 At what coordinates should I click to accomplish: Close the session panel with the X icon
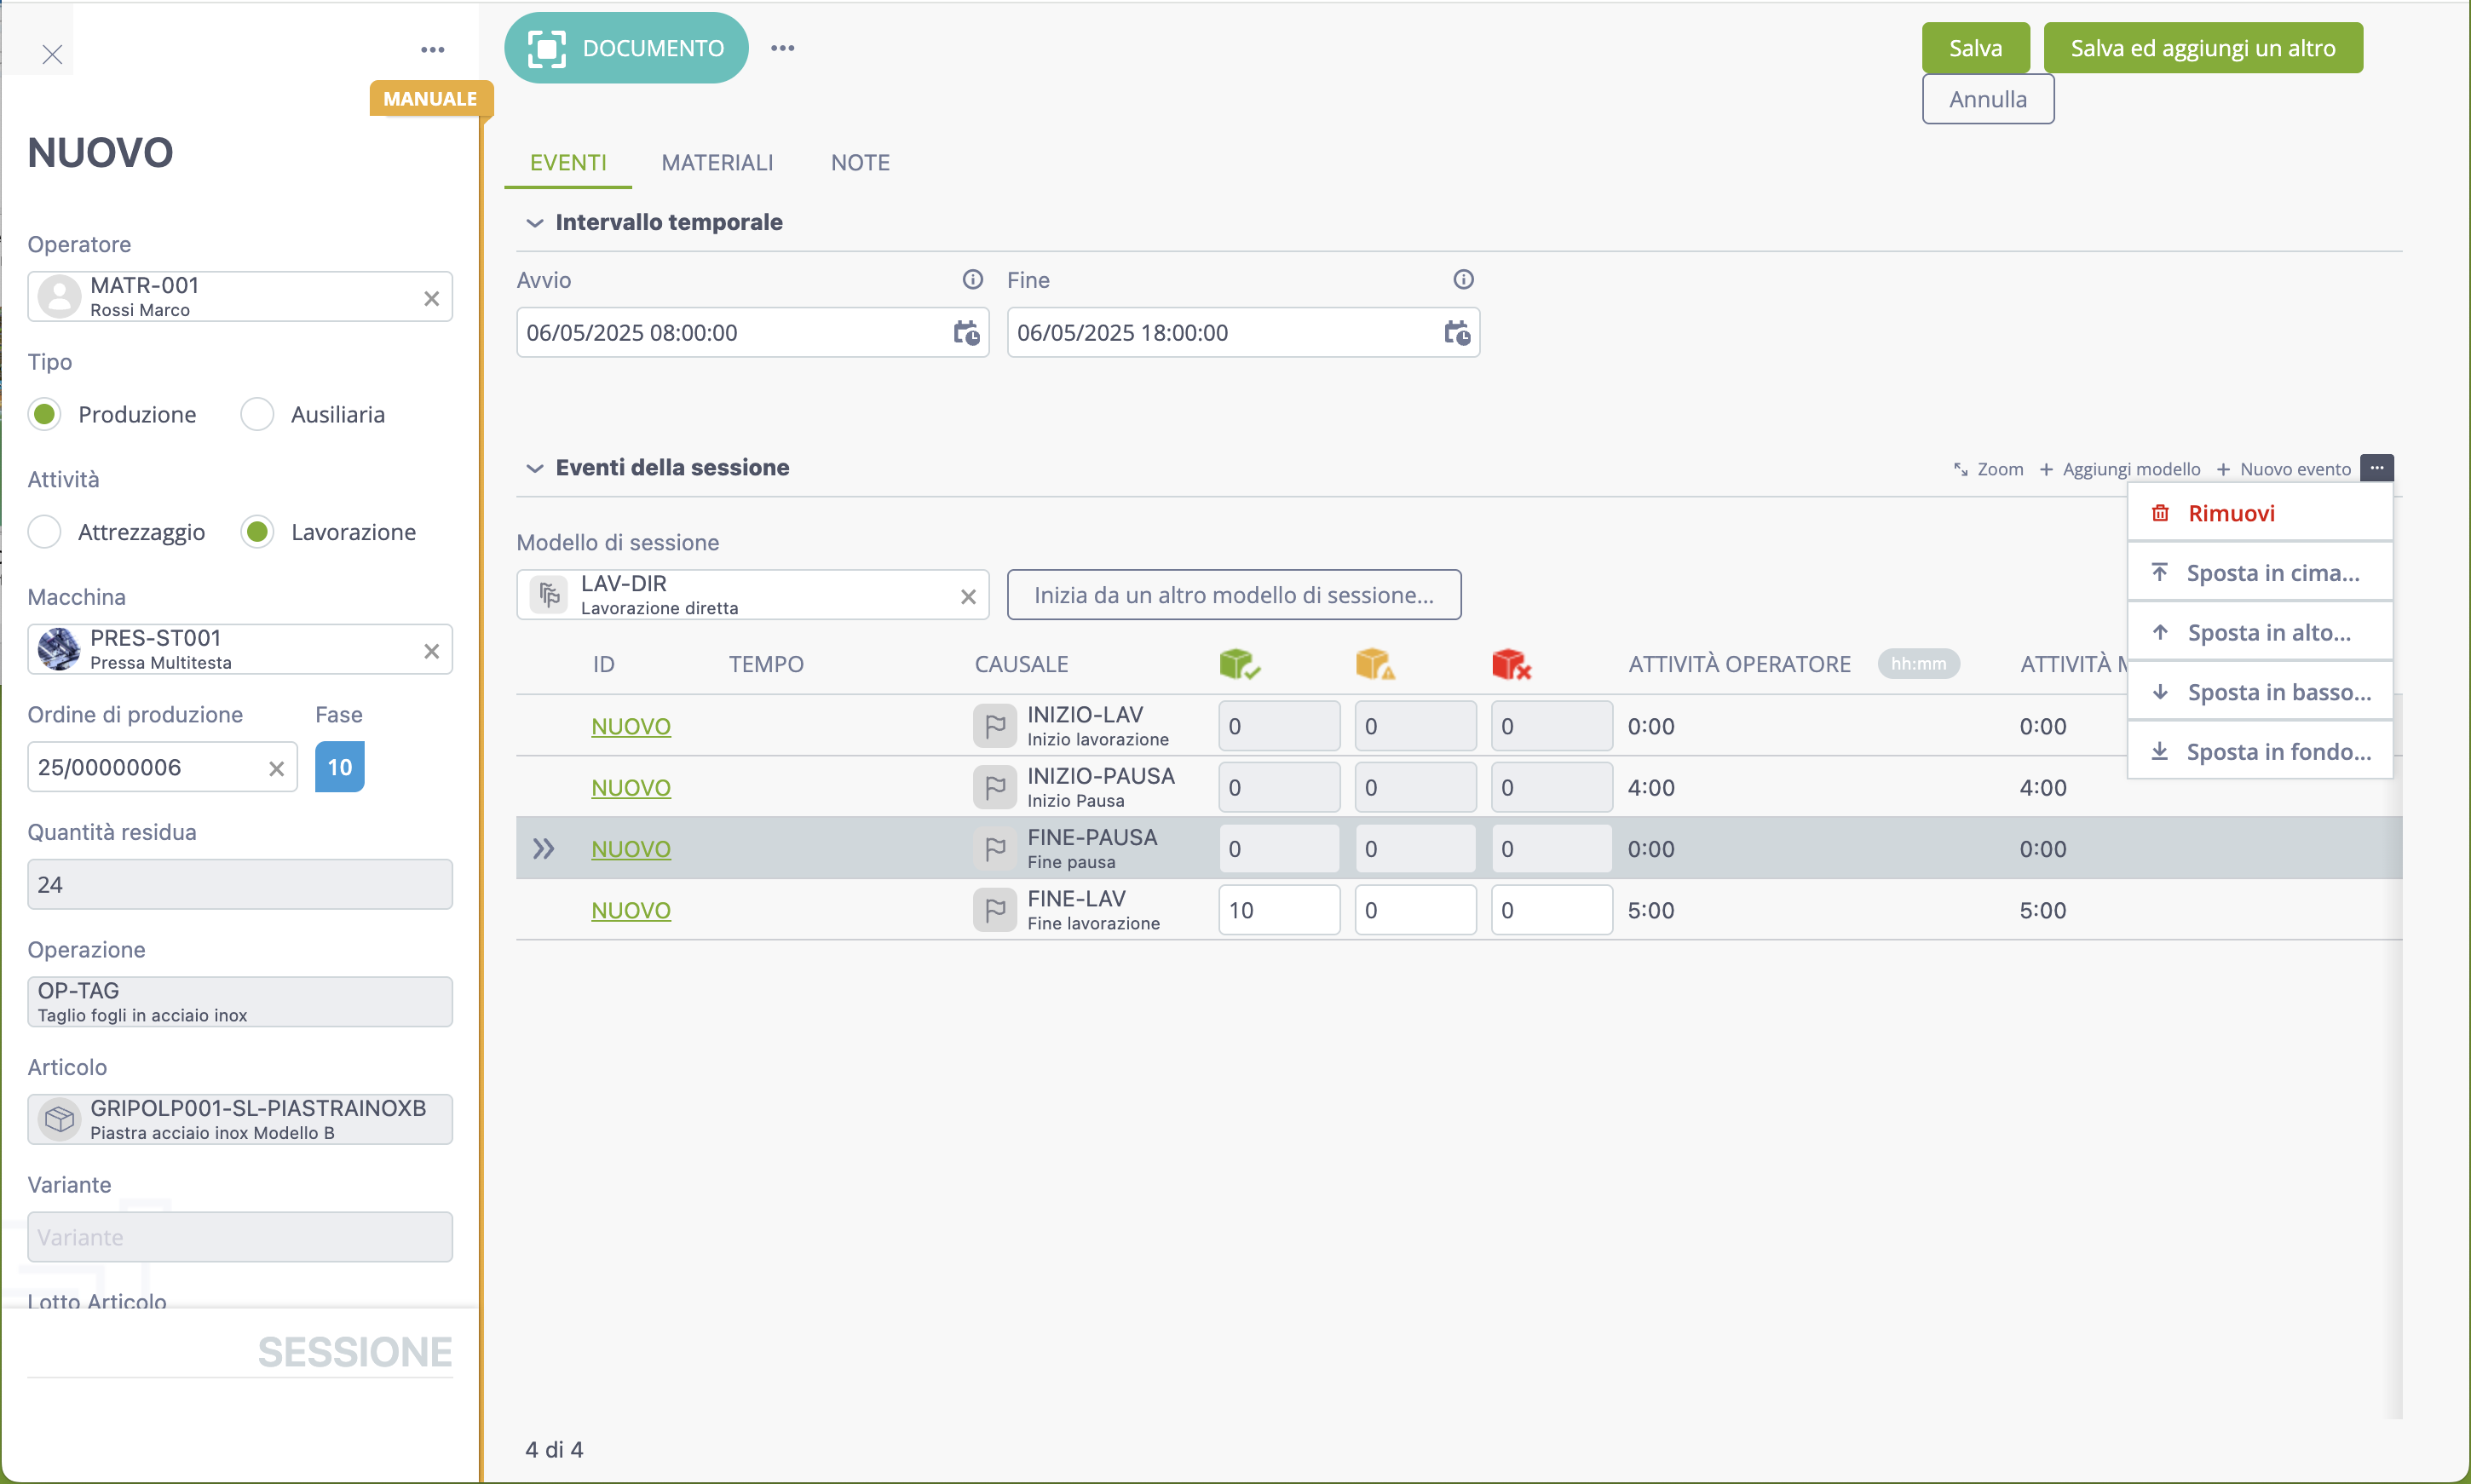coord(52,54)
